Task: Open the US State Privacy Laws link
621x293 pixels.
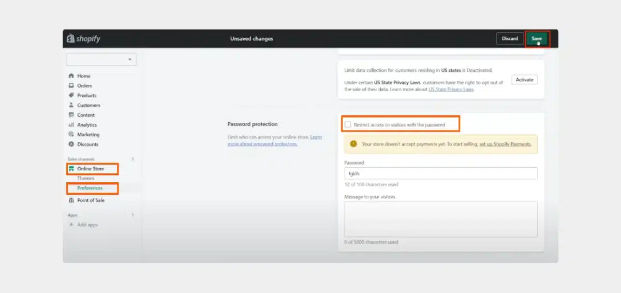Action: point(451,90)
